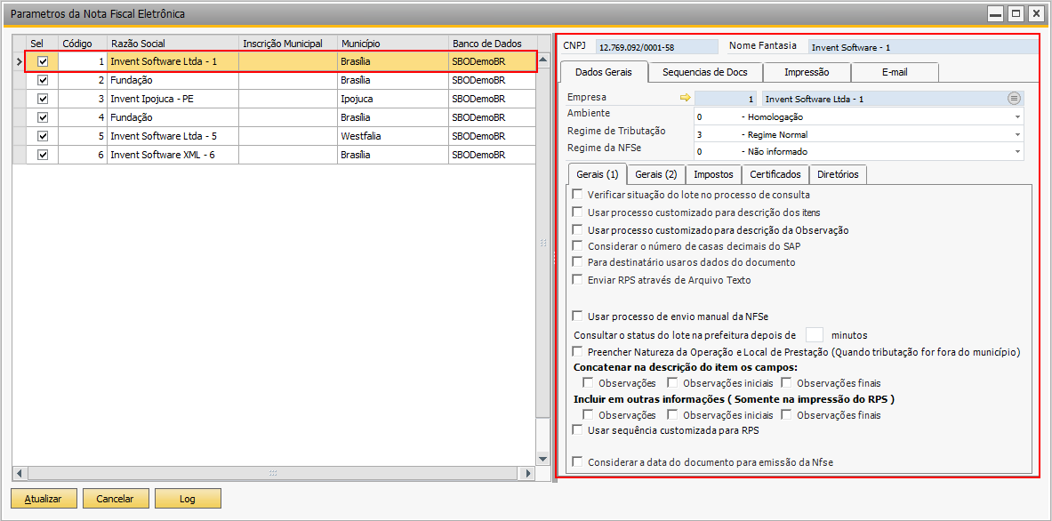Select the Gerais (1) tab
The height and width of the screenshot is (521, 1052).
point(597,173)
